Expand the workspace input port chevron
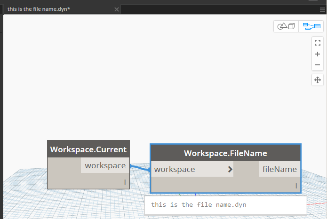Screen dimensions: 327x219 (230, 169)
